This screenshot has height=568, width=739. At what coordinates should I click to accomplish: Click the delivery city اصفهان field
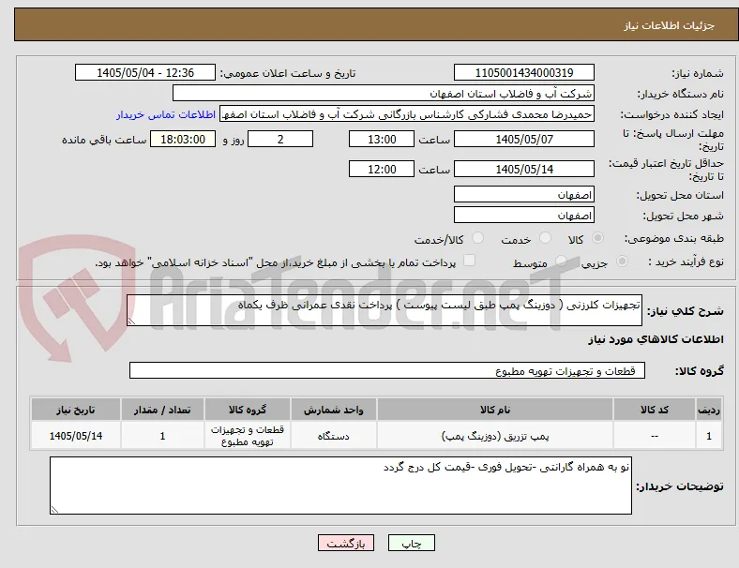pos(523,215)
